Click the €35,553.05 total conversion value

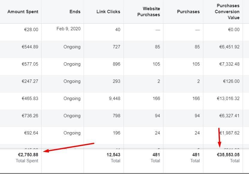(228, 155)
